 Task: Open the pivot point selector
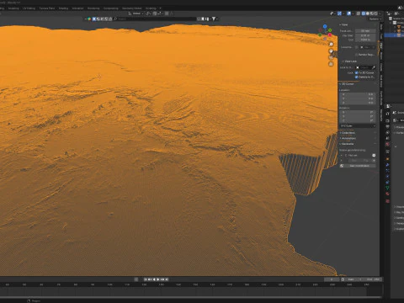tap(148, 13)
